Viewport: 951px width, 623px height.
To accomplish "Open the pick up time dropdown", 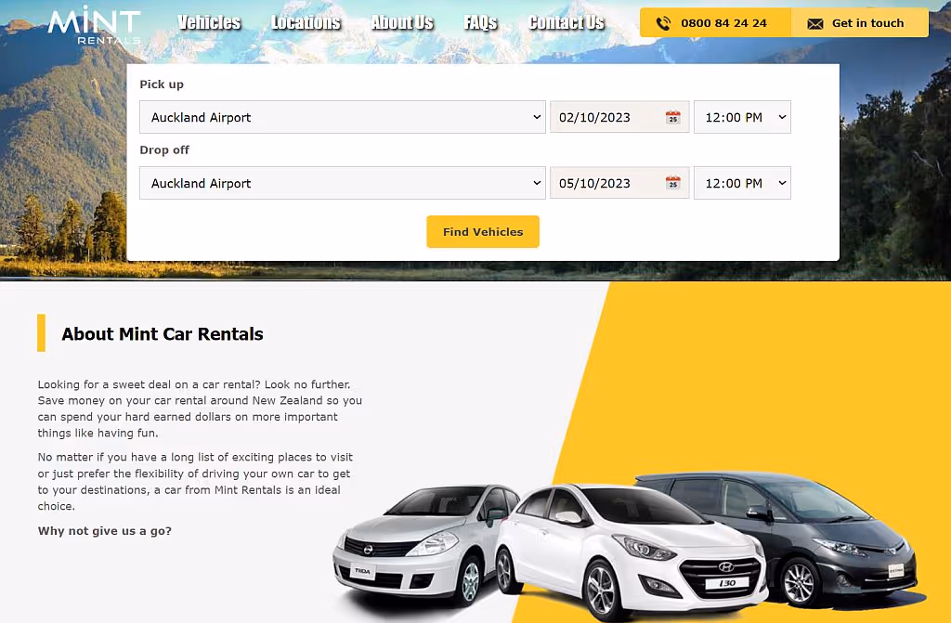I will [x=742, y=117].
